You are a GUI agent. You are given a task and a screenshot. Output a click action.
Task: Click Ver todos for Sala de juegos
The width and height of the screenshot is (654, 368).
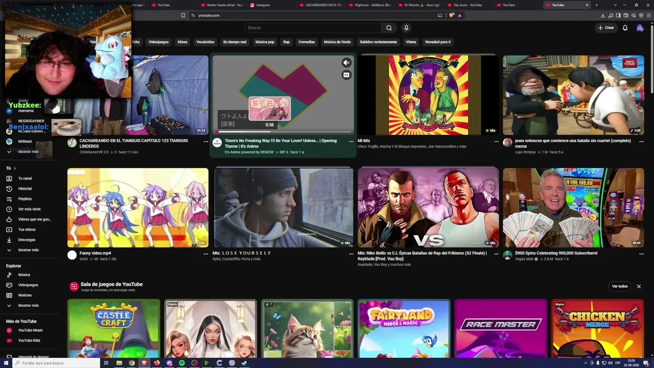(620, 286)
